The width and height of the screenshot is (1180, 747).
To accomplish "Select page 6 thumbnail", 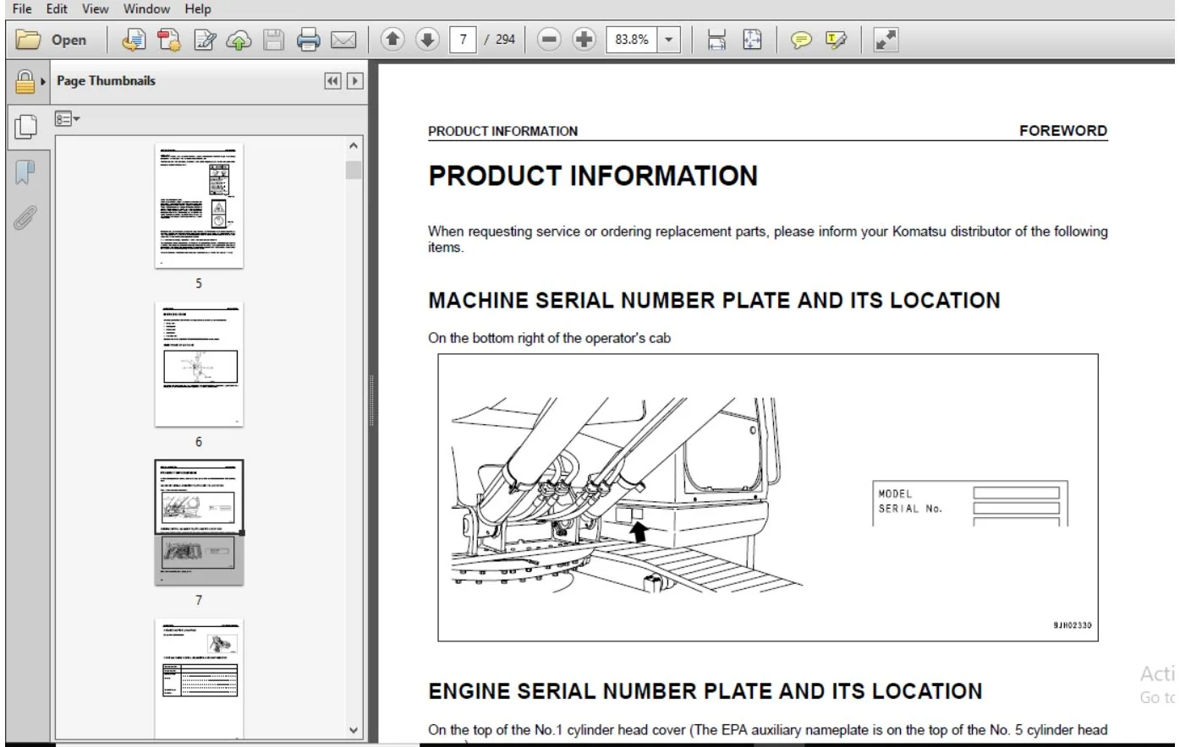I will coord(199,364).
